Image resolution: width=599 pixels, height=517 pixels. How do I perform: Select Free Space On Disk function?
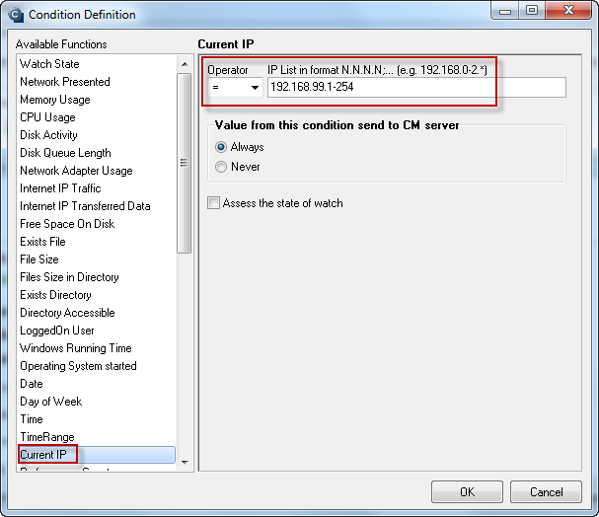click(97, 224)
